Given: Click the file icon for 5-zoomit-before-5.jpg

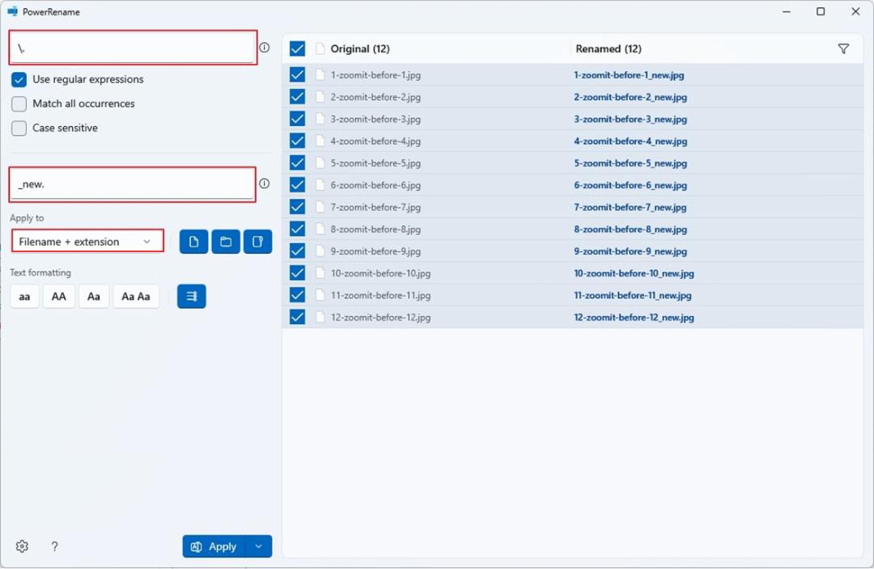Looking at the screenshot, I should tap(320, 163).
